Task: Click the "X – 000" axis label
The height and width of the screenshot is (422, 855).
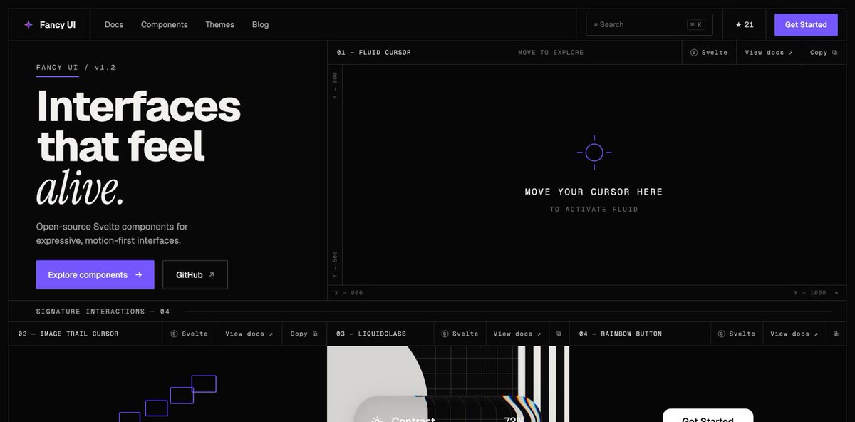Action: tap(349, 293)
